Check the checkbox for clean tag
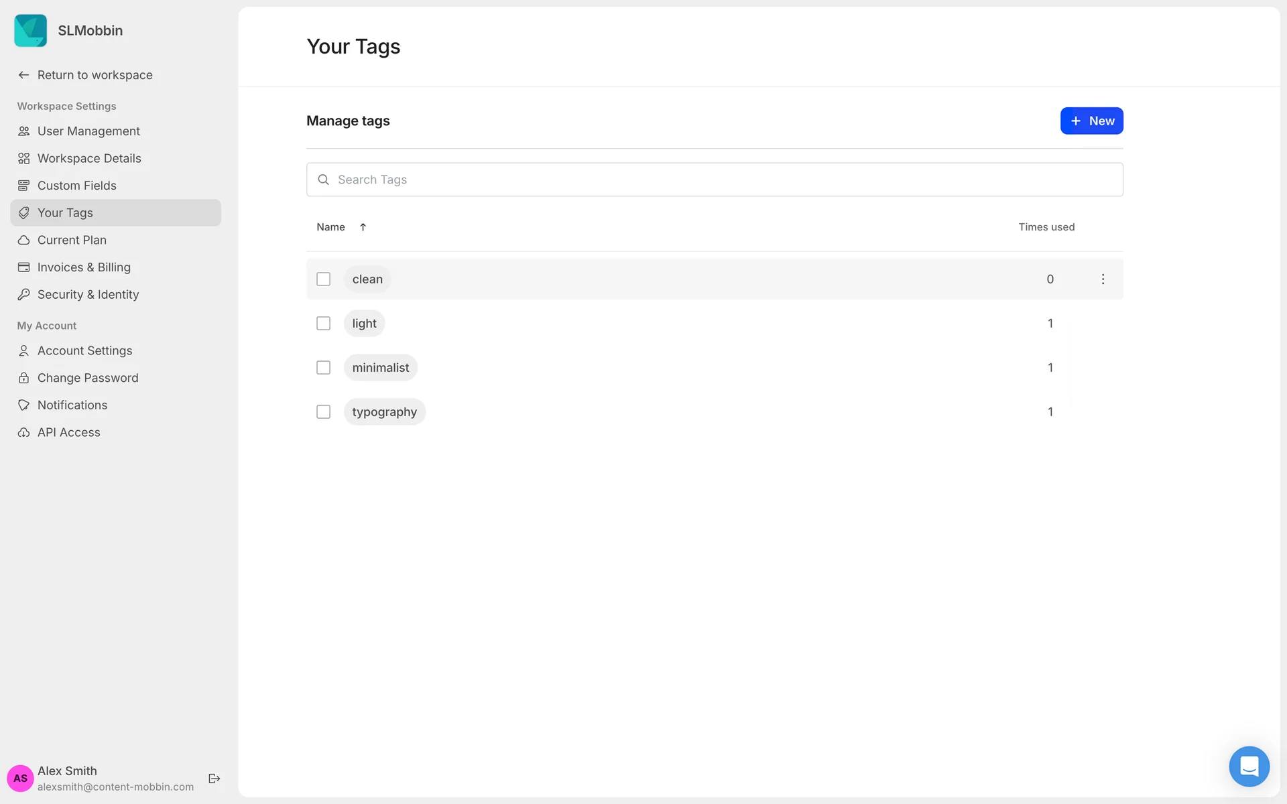 [323, 279]
